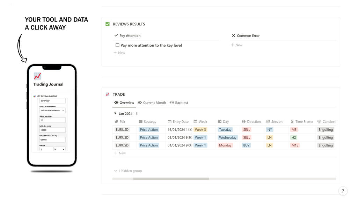Select the Overview tab
The height and width of the screenshot is (201, 351).
click(x=124, y=103)
